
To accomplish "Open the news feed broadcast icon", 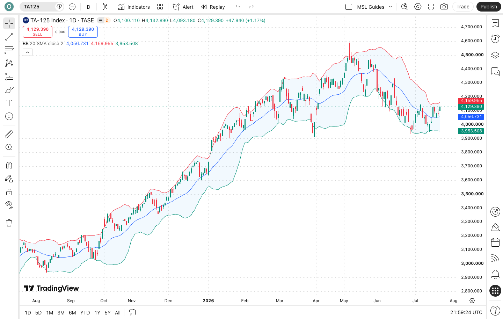I will click(495, 258).
